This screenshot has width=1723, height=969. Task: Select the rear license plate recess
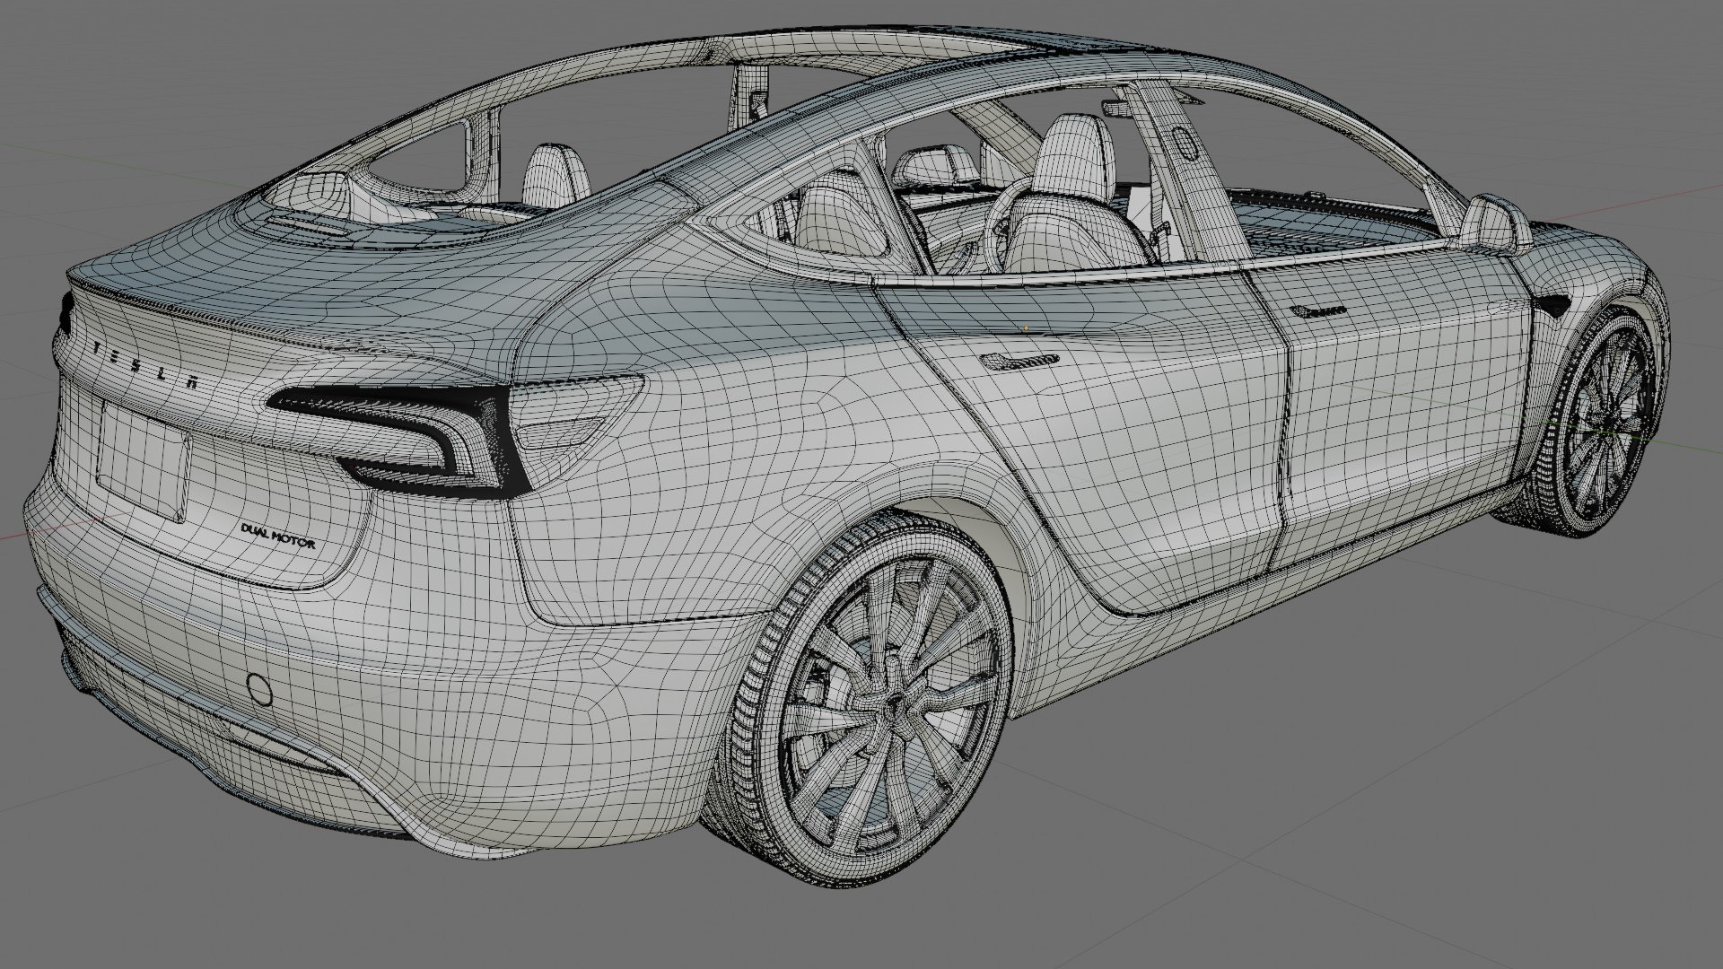tap(143, 463)
